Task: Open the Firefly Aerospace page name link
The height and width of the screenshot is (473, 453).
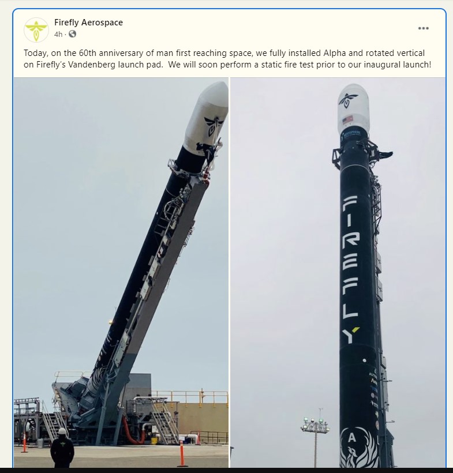Action: point(88,22)
